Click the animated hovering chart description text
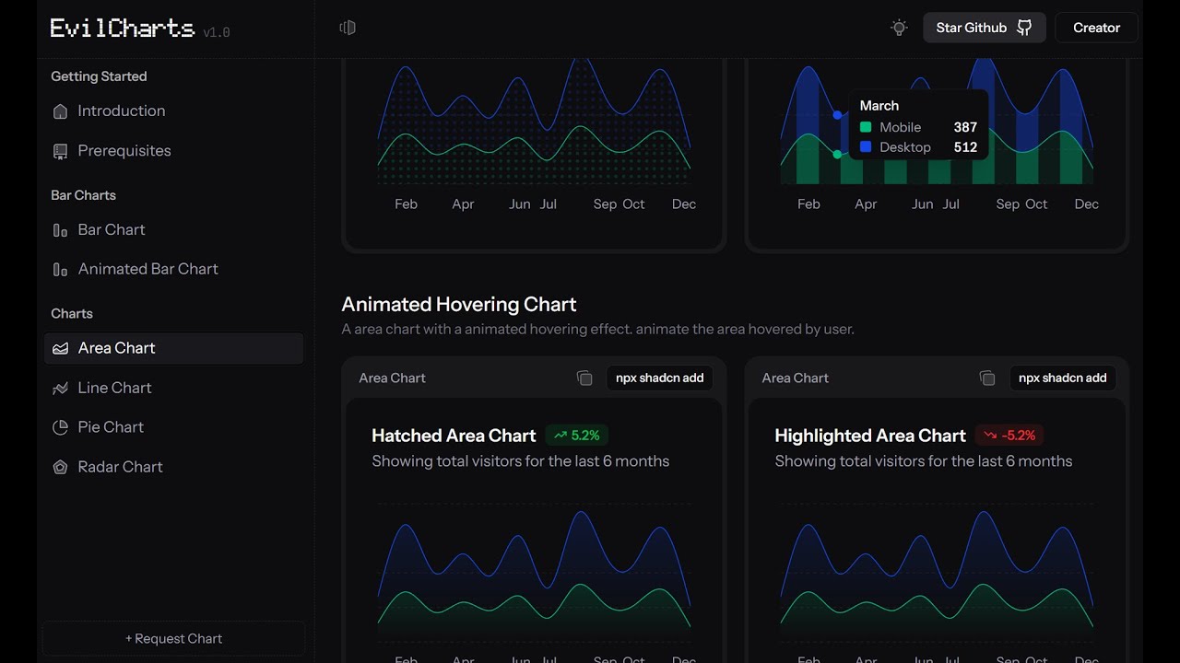The height and width of the screenshot is (663, 1180). (597, 329)
